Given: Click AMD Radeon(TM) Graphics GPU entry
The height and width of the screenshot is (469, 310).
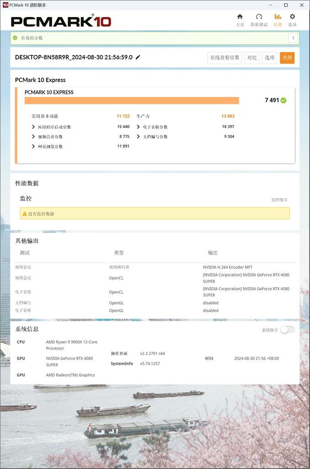Looking at the screenshot, I should (x=70, y=375).
